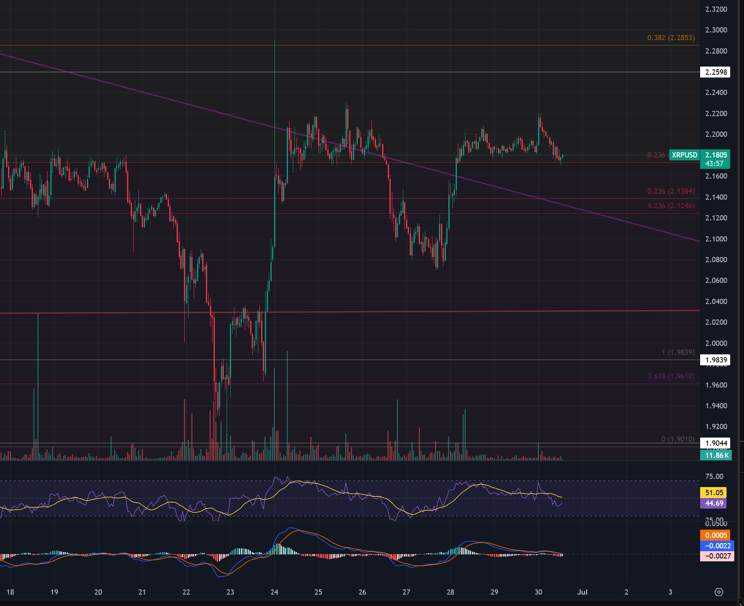This screenshot has height=606, width=744.
Task: Click the XRPUSD symbol price label
Action: tap(684, 155)
